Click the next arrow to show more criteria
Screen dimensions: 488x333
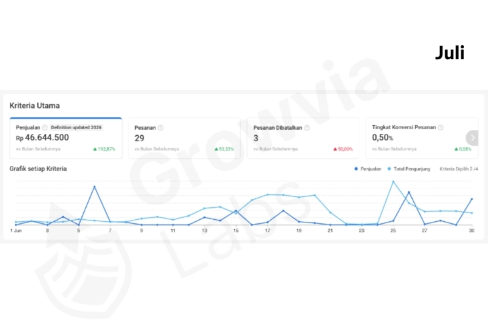point(472,138)
